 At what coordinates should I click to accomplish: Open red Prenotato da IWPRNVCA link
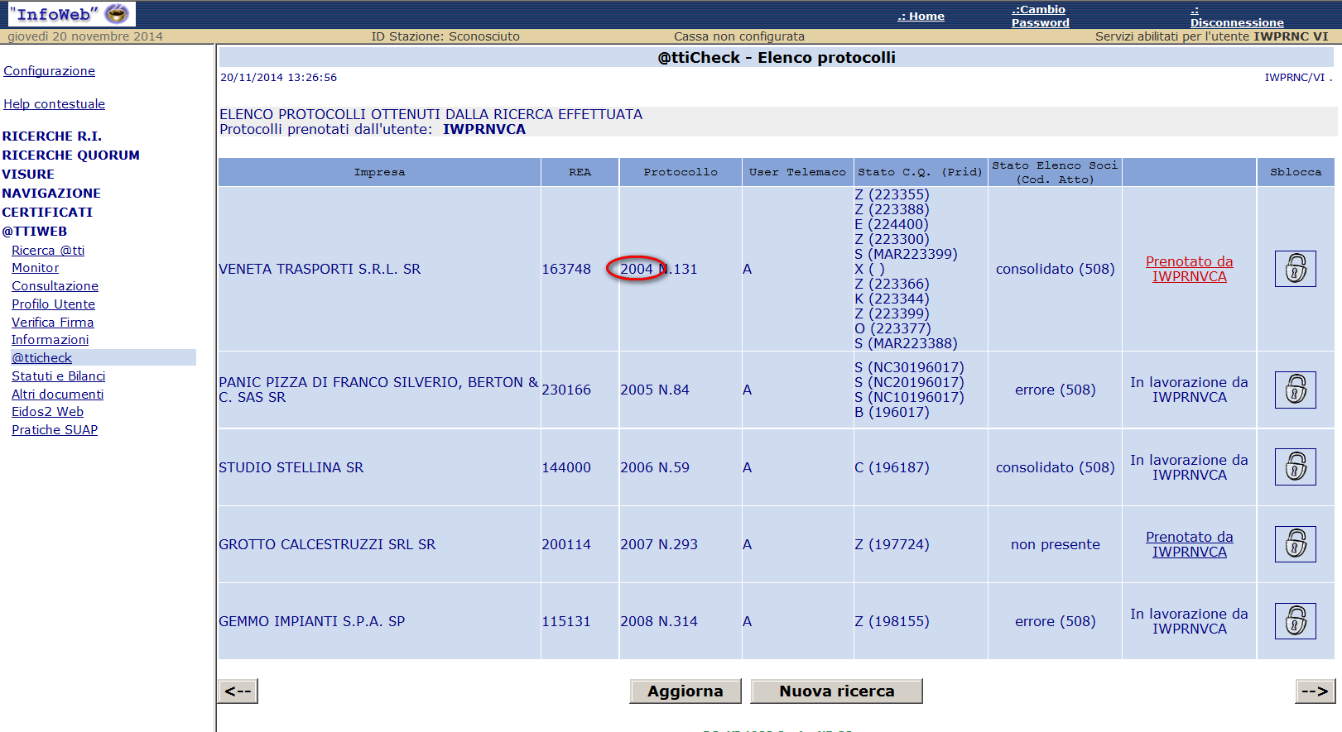click(1189, 269)
